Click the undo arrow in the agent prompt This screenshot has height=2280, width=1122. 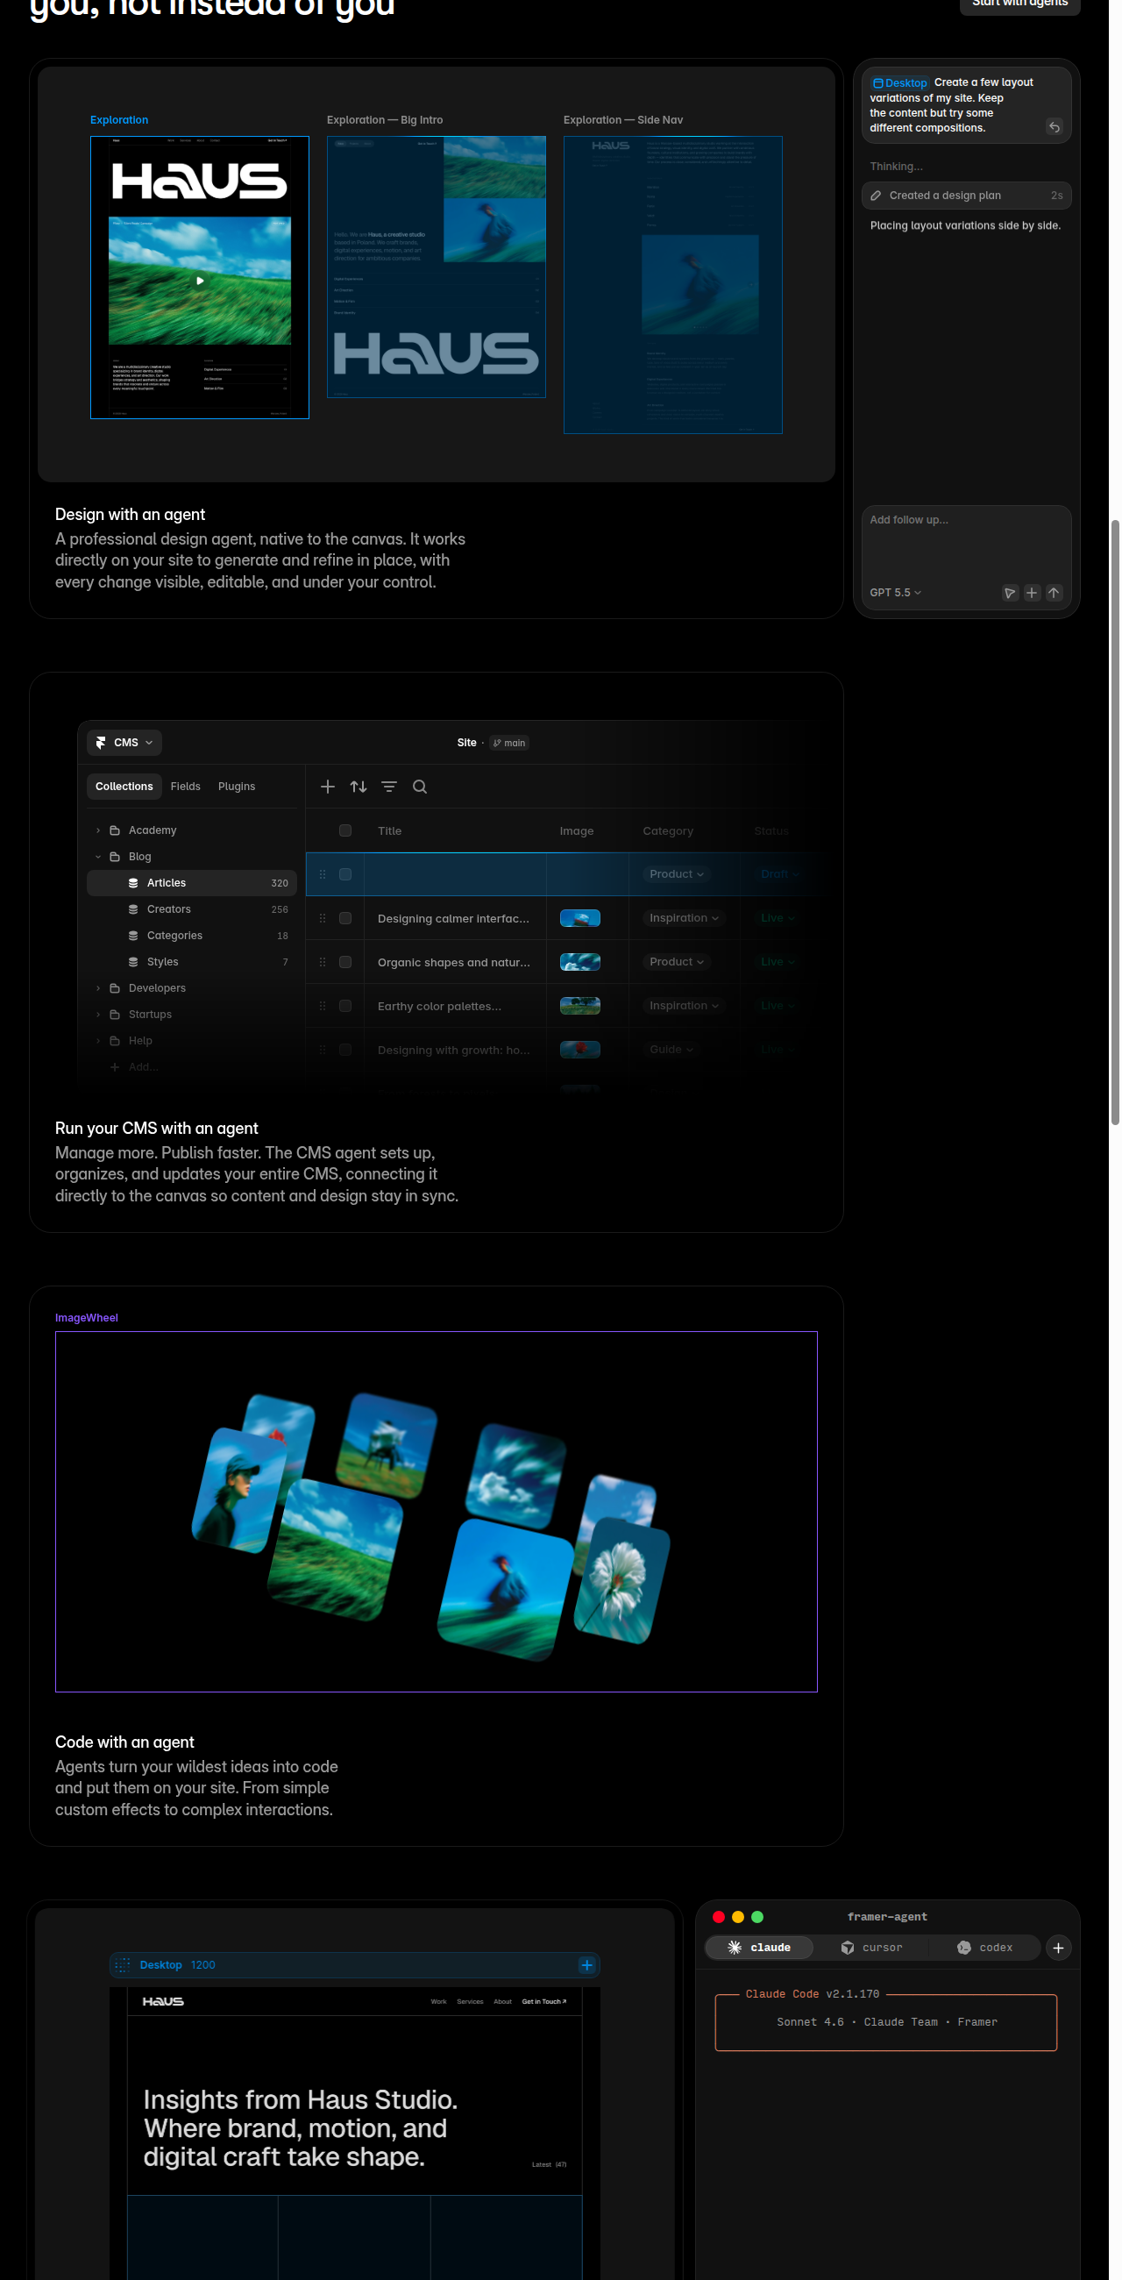coord(1054,127)
